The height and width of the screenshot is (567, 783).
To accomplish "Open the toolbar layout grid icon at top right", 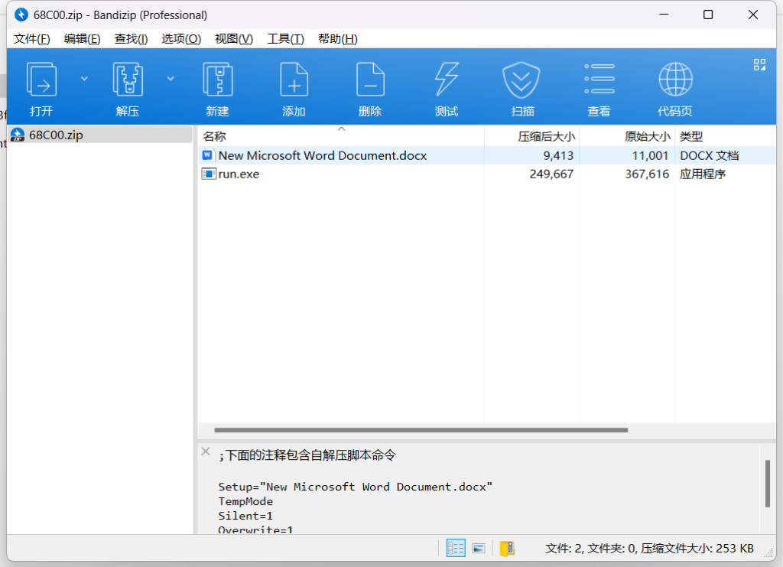I will pos(759,64).
